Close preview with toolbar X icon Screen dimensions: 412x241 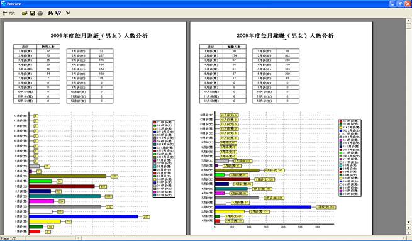pyautogui.click(x=69, y=13)
